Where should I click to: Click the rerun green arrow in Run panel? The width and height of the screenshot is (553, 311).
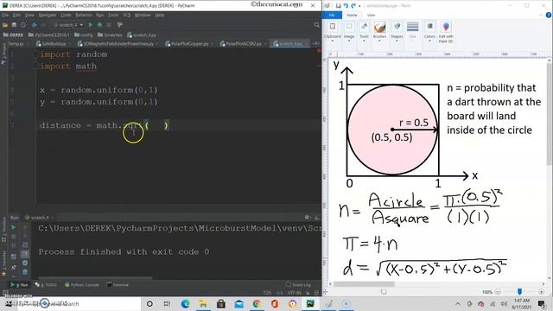[x=14, y=227]
